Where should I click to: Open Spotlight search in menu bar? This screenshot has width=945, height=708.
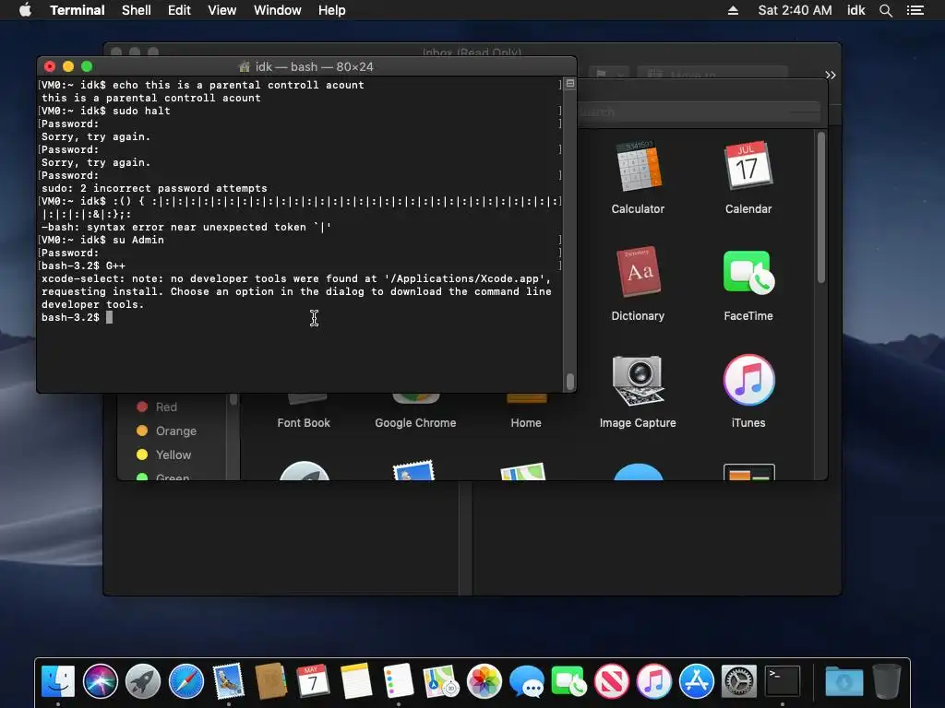pos(886,10)
